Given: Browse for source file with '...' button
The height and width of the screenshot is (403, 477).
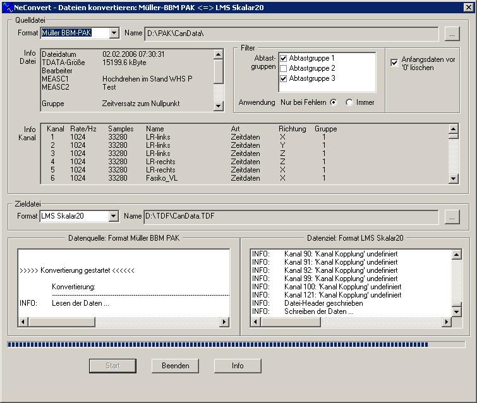Looking at the screenshot, I should click(451, 33).
